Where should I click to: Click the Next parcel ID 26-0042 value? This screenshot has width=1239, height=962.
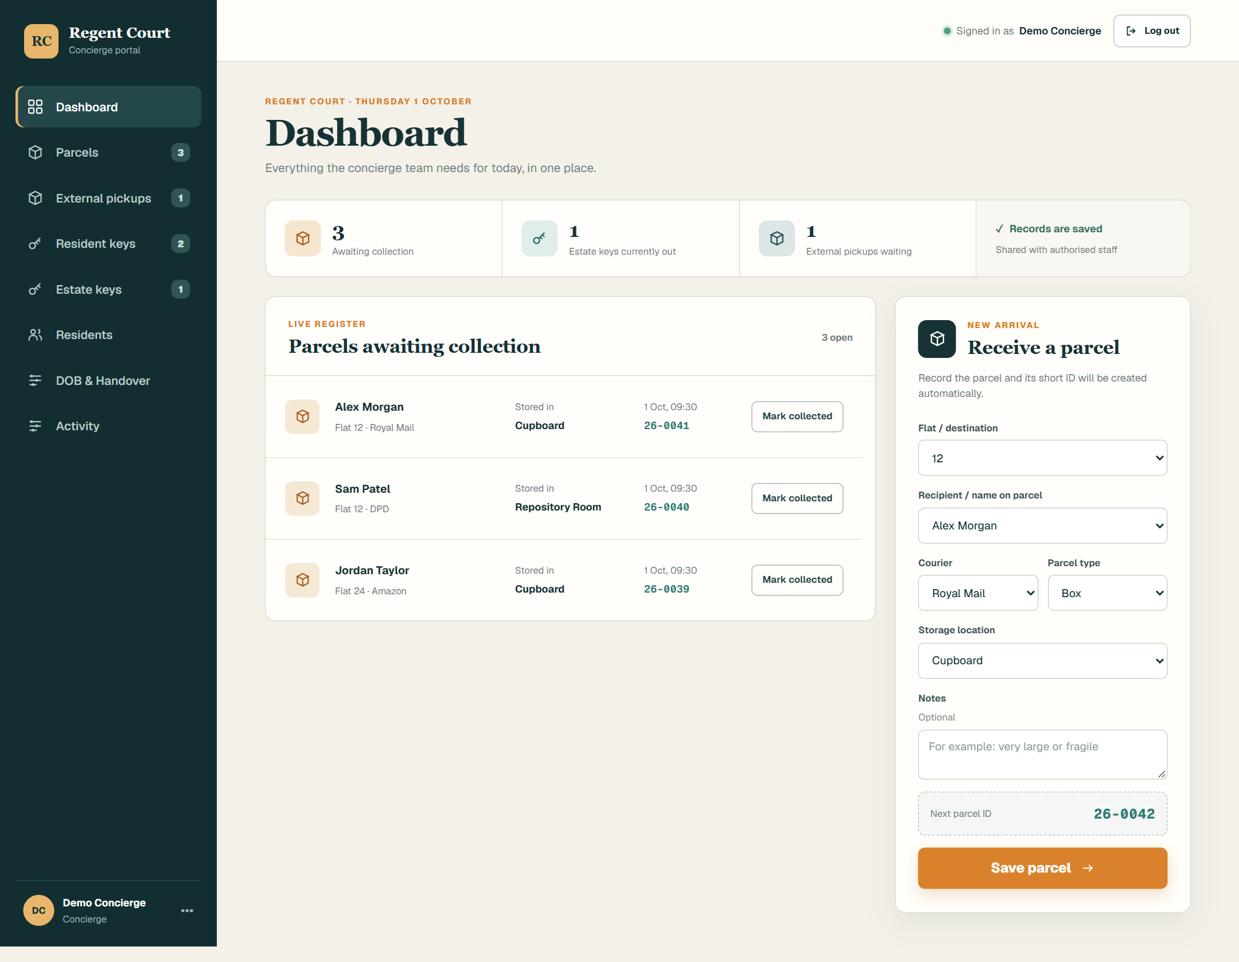[1124, 813]
